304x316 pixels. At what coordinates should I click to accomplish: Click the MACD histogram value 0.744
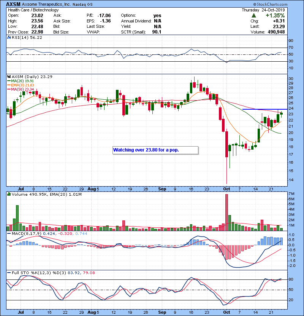[x=81, y=234]
